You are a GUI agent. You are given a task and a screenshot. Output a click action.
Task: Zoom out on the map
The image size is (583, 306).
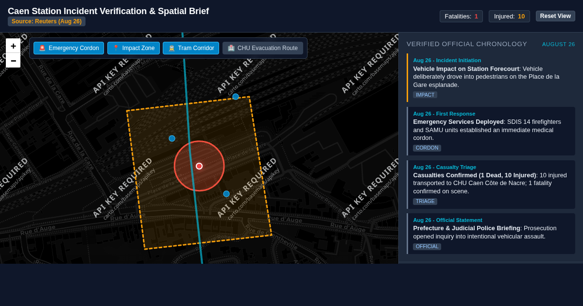[x=13, y=60]
